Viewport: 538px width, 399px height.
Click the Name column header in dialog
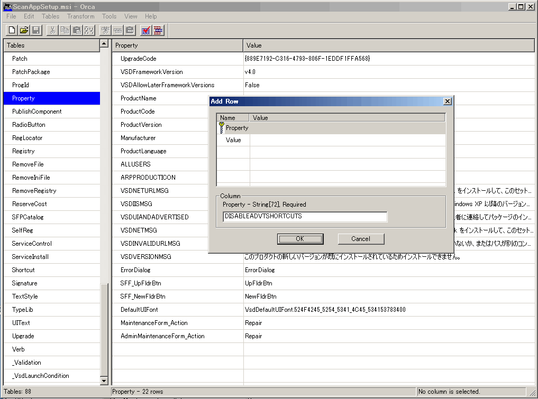(x=233, y=117)
